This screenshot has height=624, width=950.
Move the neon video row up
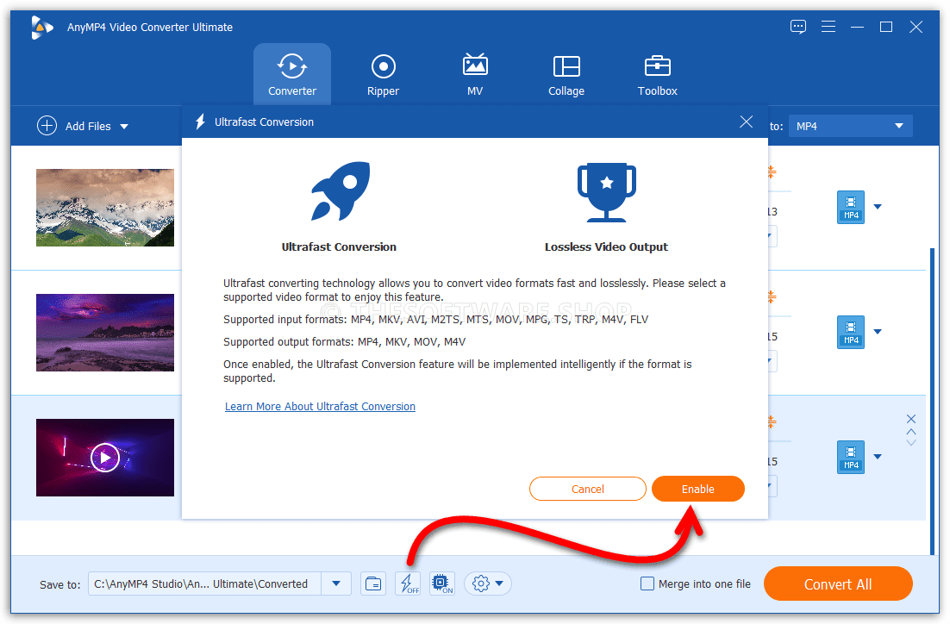pos(910,432)
